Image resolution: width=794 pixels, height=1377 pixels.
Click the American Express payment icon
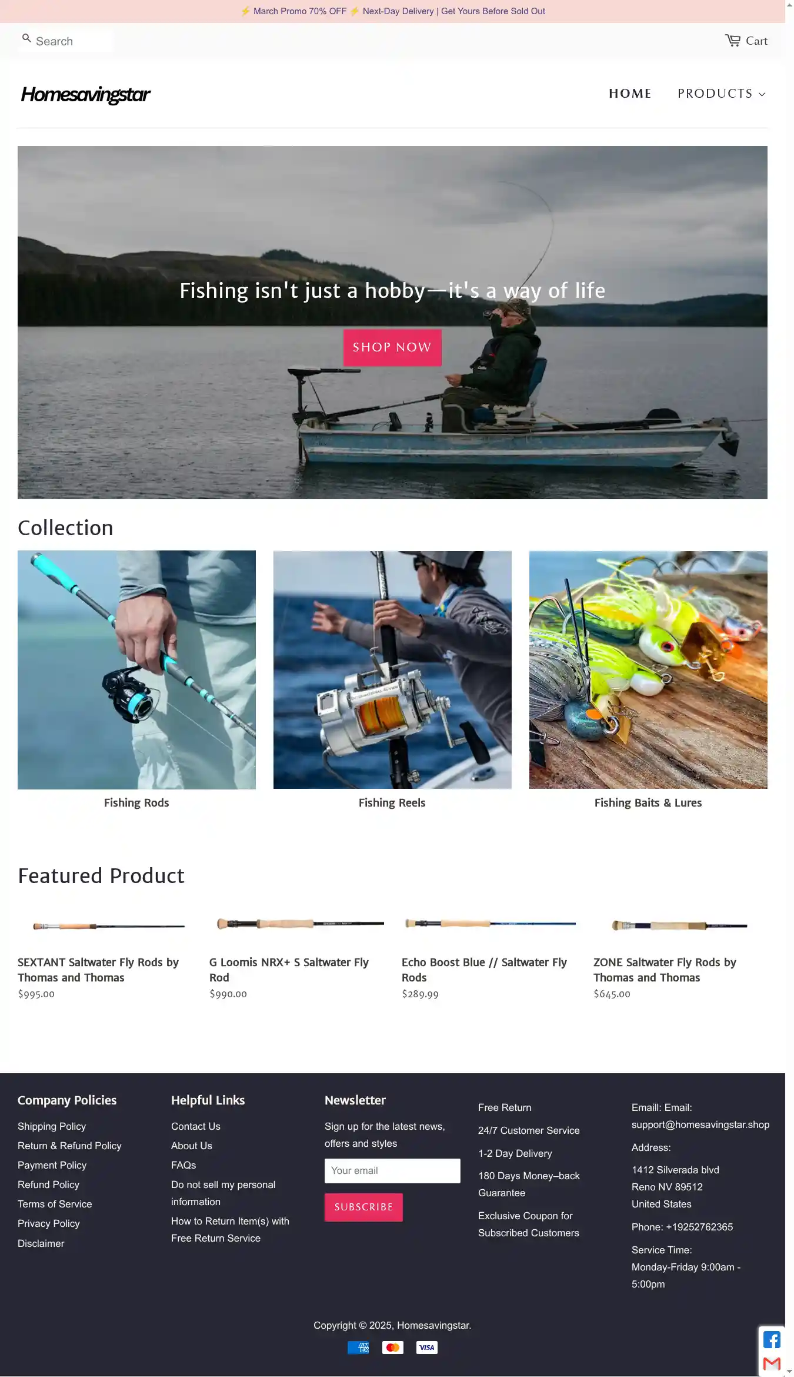pos(358,1348)
